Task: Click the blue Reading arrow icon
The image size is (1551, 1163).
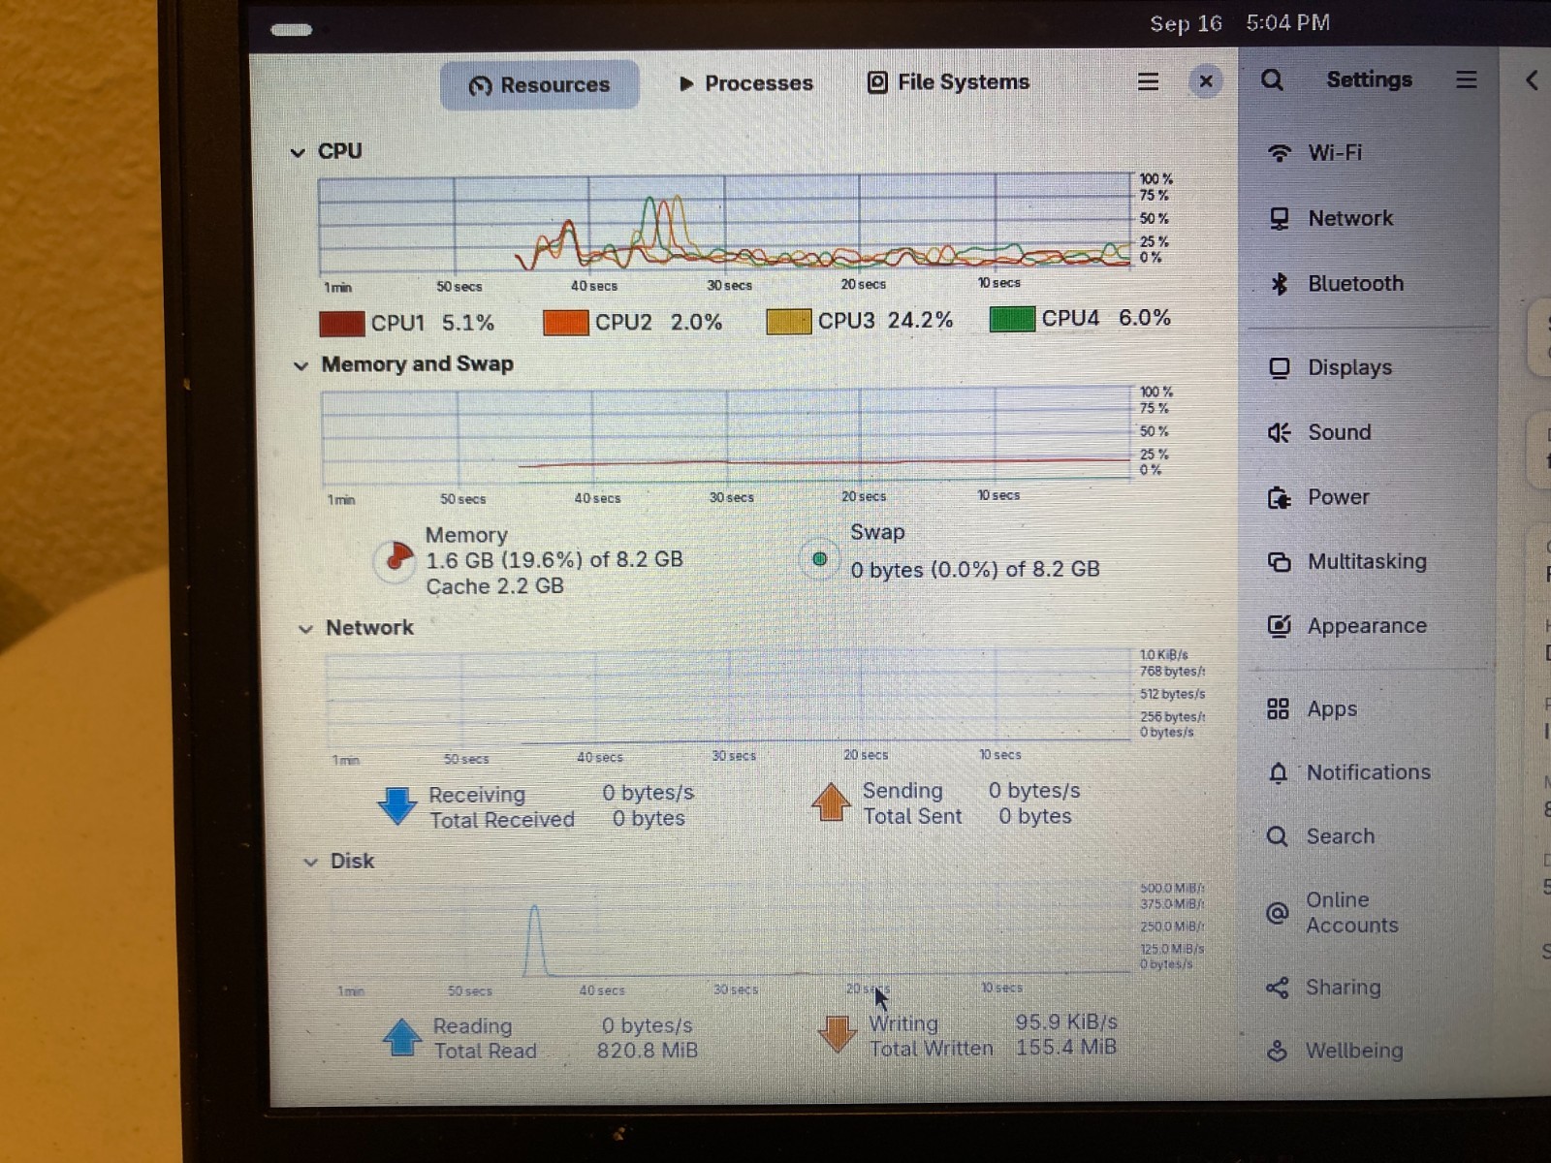Action: [x=402, y=1037]
